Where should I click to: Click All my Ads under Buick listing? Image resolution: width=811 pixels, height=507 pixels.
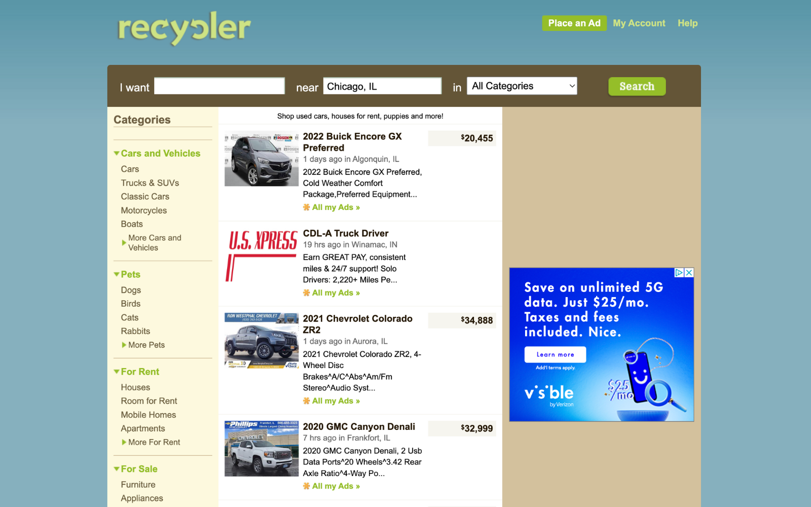tap(336, 207)
